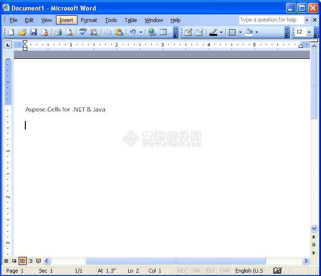Screen dimensions: 321x276
Task: Open Print Preview from the toolbar
Action: 69,32
